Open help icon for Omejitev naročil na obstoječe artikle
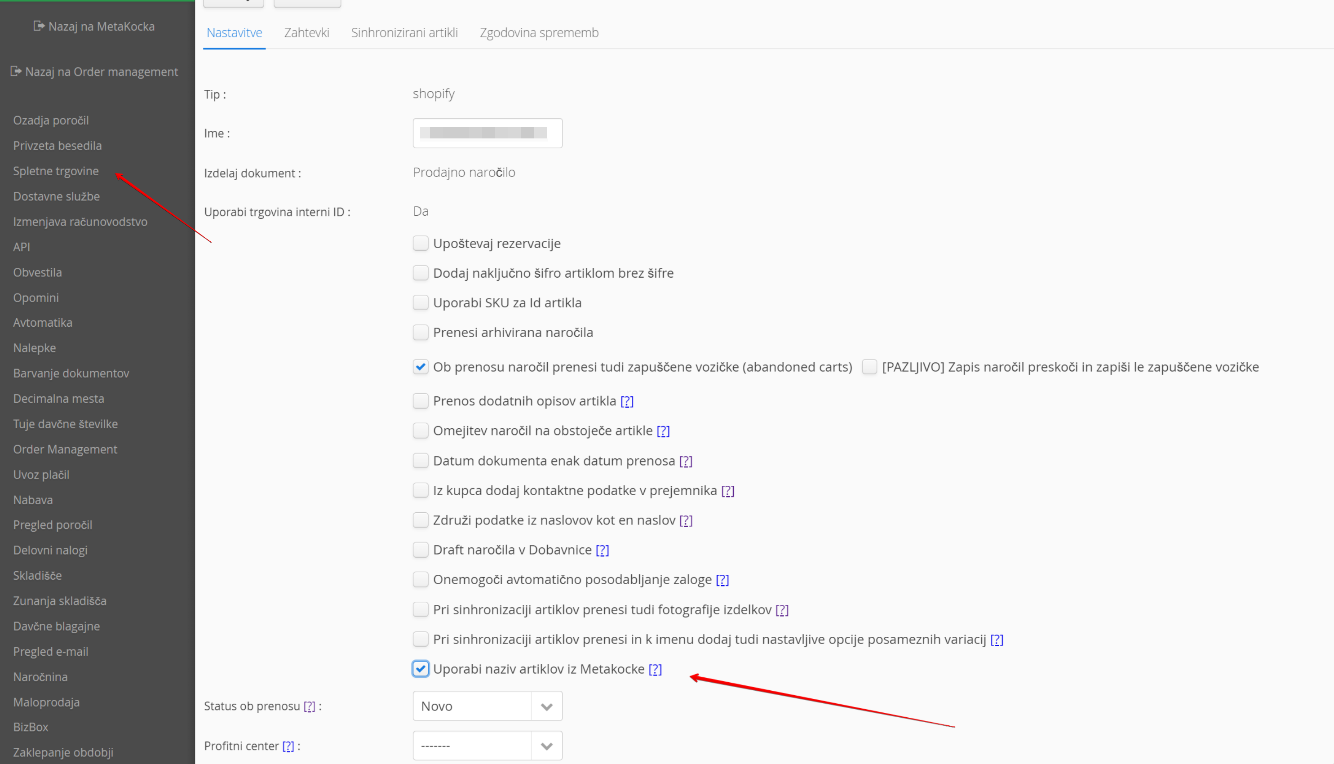1334x764 pixels. click(663, 431)
